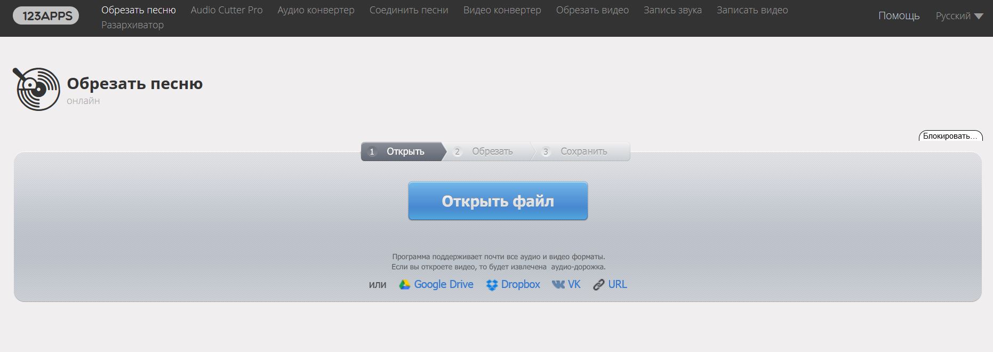Open Соединить песни navigation item

[409, 10]
